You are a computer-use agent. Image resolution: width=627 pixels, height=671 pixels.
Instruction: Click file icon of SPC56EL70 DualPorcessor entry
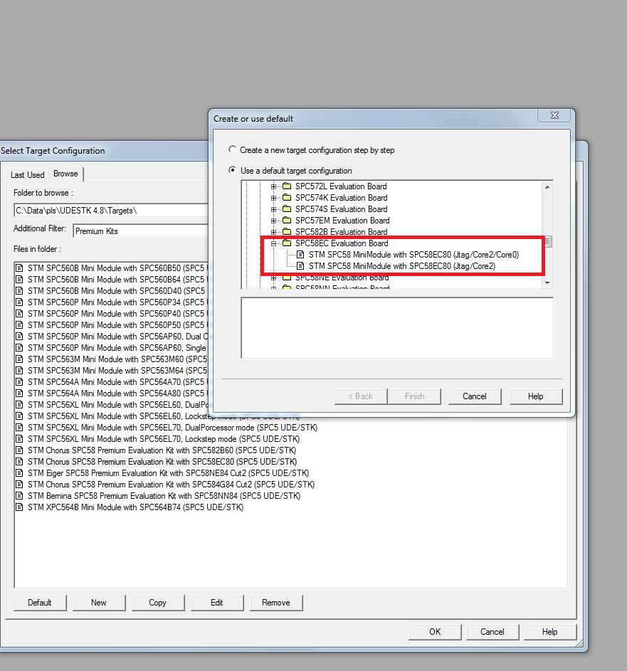(19, 428)
